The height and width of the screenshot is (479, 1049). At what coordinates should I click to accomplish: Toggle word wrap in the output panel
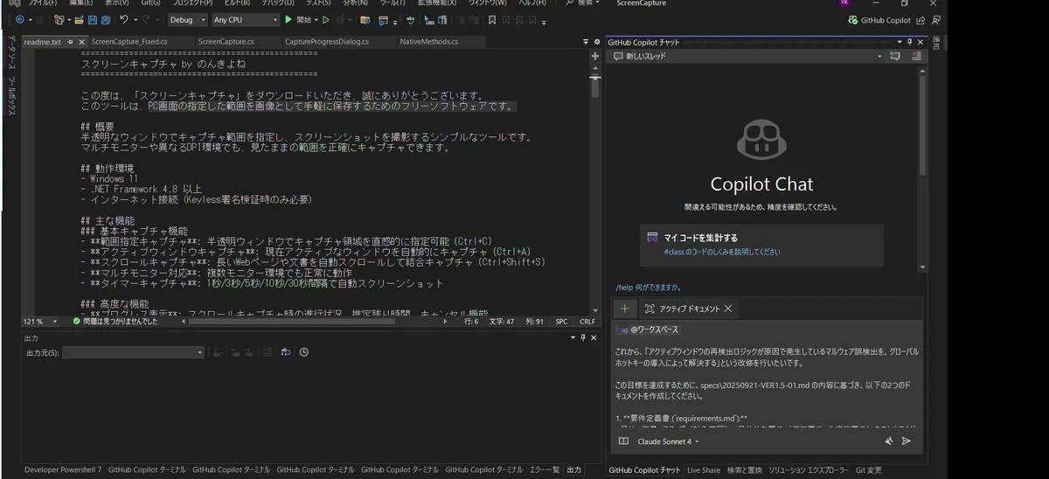287,352
